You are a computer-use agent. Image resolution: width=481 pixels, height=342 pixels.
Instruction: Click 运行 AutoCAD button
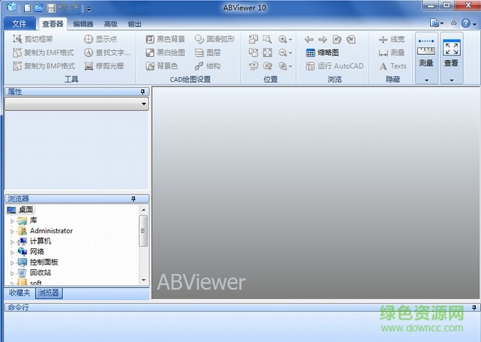pyautogui.click(x=334, y=66)
